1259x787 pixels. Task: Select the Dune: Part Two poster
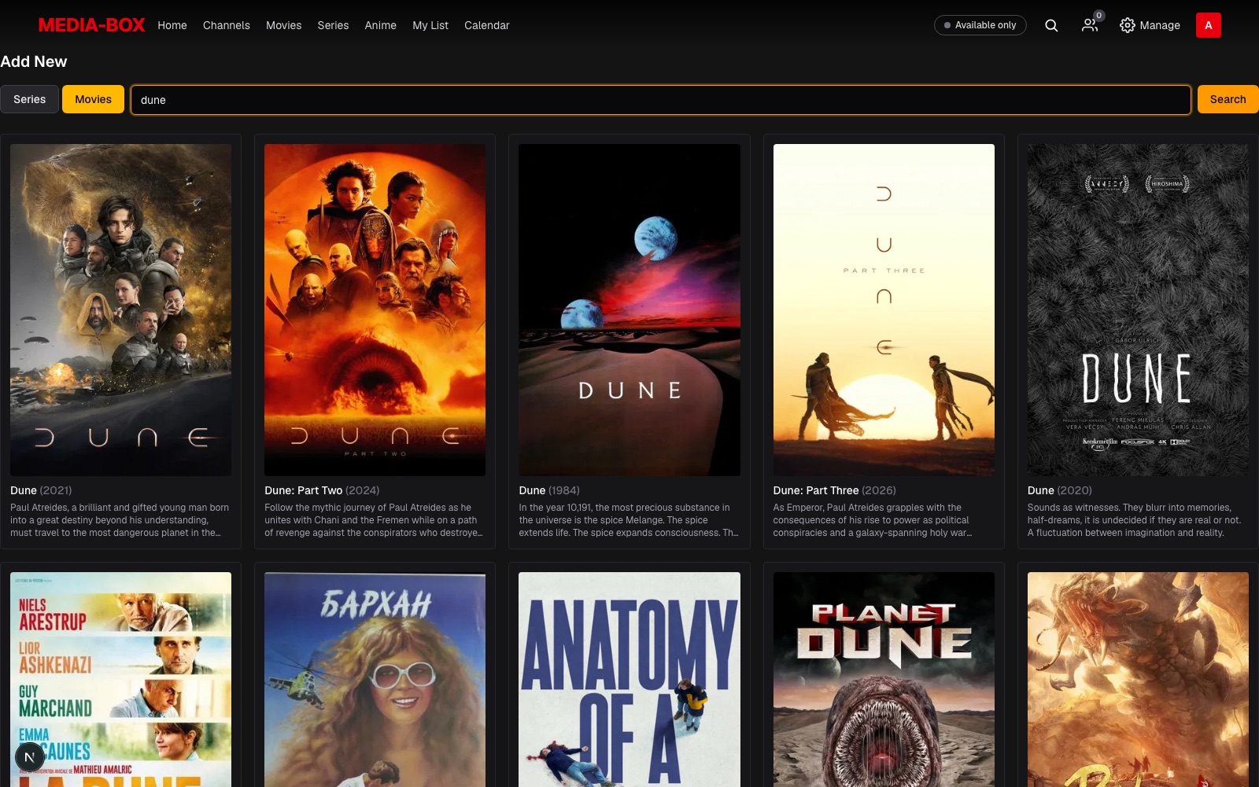(x=375, y=310)
